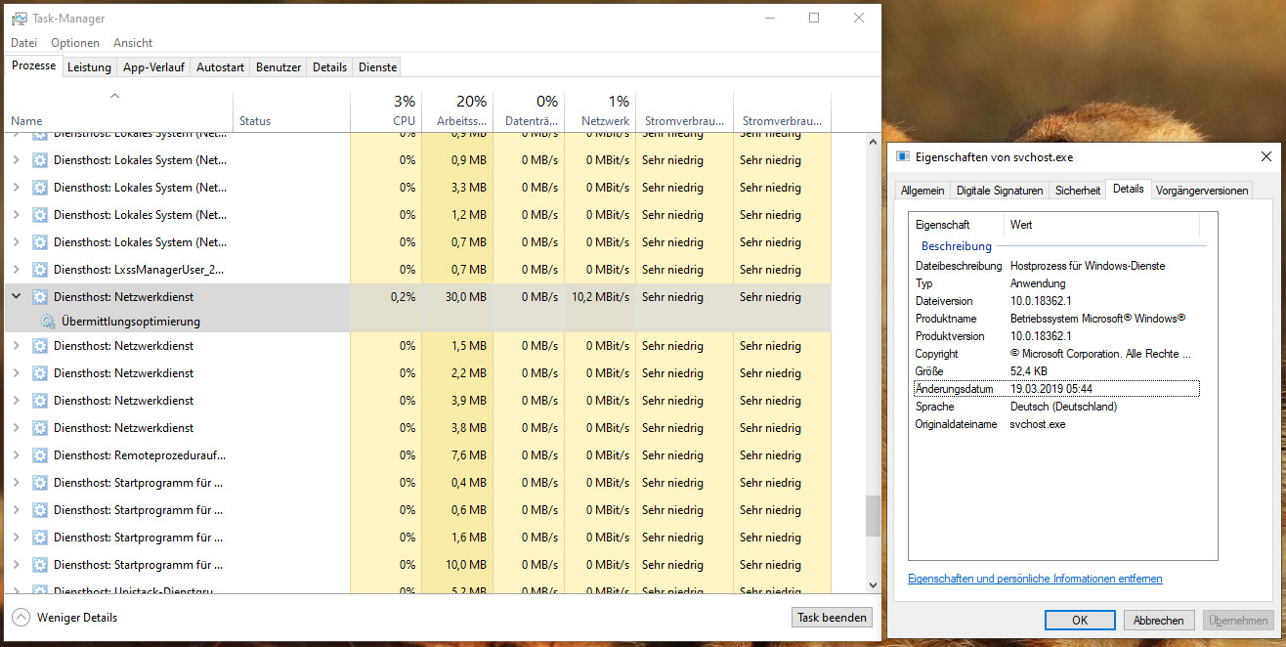Image resolution: width=1286 pixels, height=647 pixels.
Task: Click the svchost.exe properties title bar icon
Action: (902, 156)
